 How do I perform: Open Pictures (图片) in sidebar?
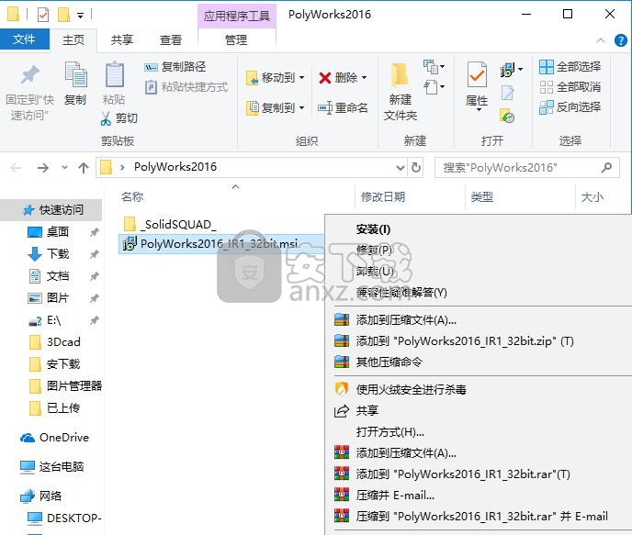pyautogui.click(x=58, y=298)
